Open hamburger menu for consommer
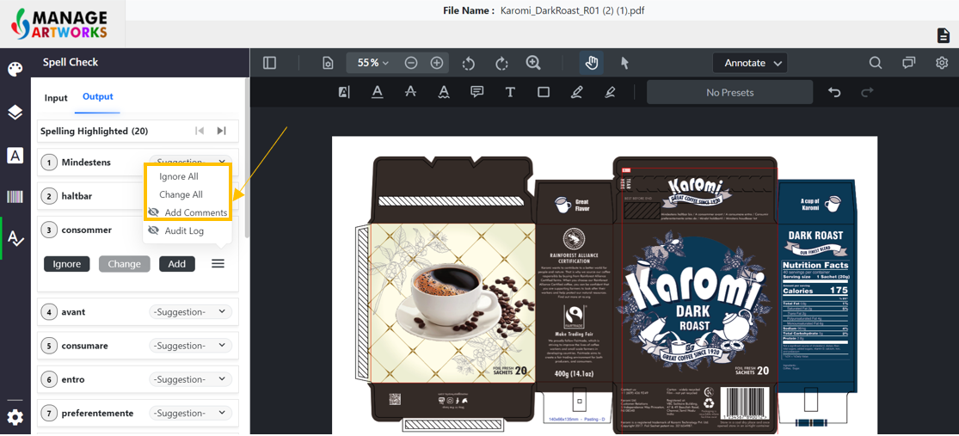The height and width of the screenshot is (436, 959). click(x=218, y=263)
